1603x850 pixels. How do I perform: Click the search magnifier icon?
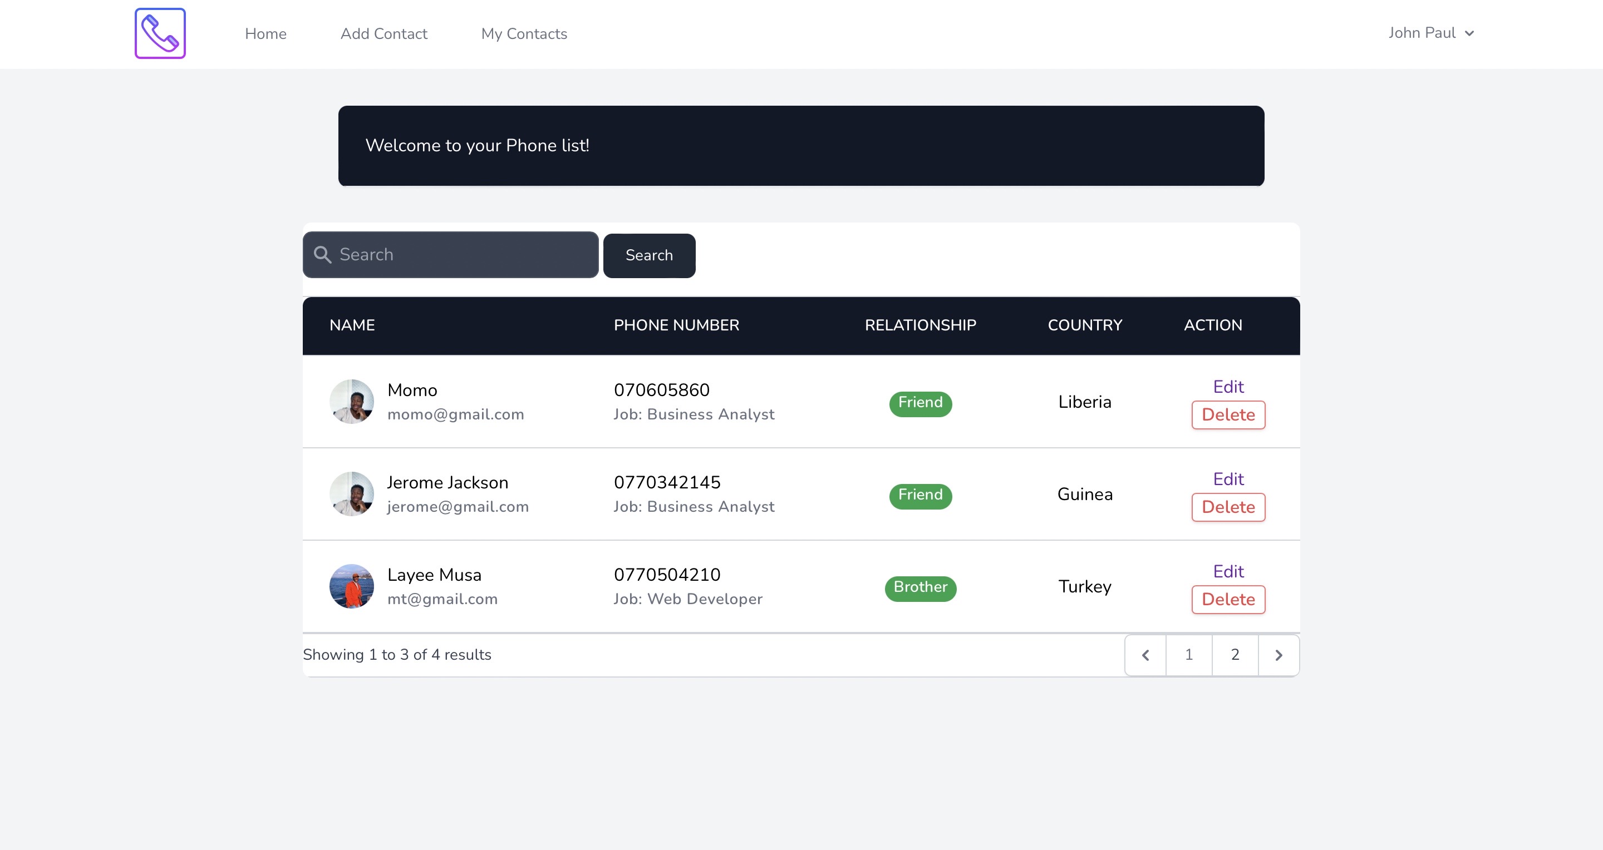pos(322,254)
